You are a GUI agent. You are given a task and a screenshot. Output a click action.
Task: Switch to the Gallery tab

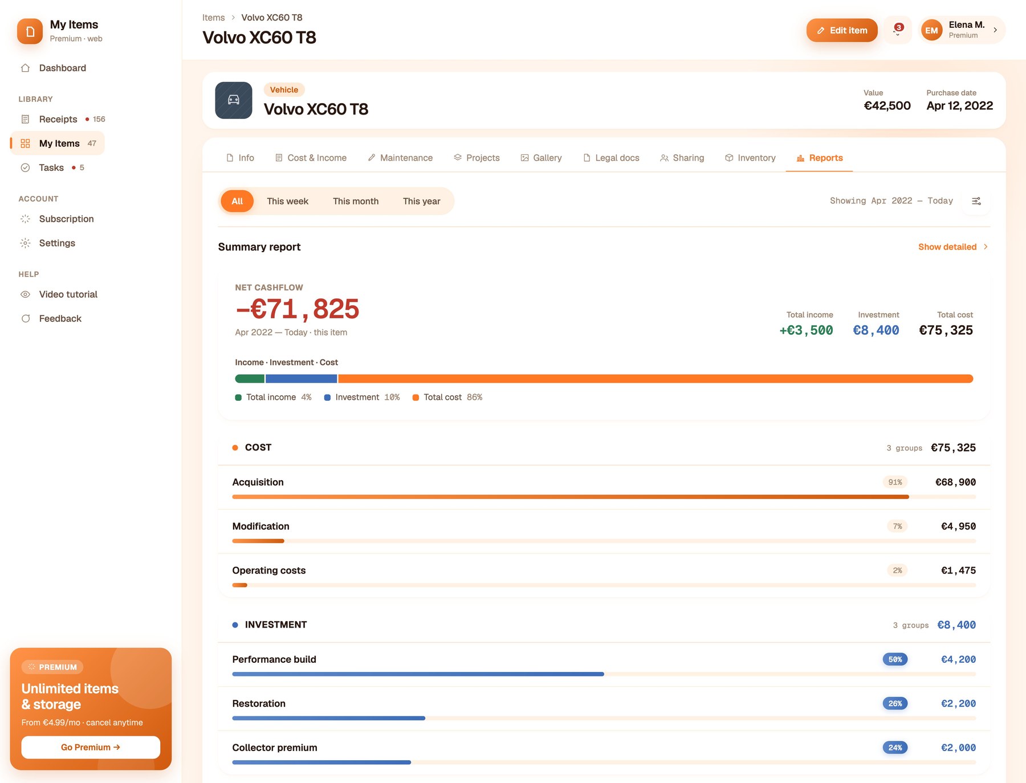pos(541,158)
